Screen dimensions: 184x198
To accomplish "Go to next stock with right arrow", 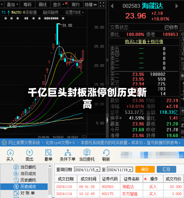I will click(177, 6).
